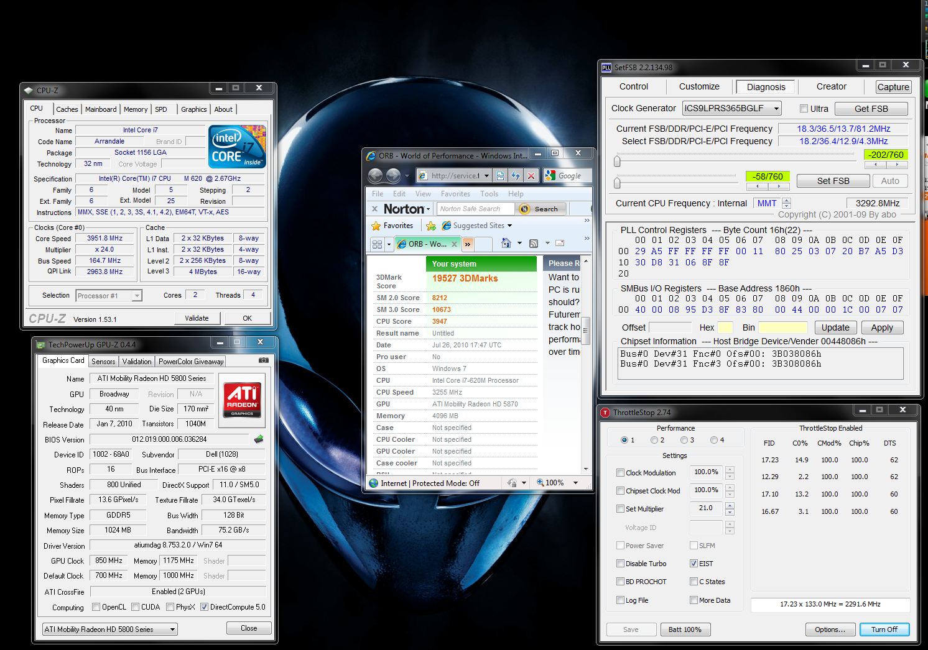Click the Internet Explorer refresh icon

(x=515, y=176)
